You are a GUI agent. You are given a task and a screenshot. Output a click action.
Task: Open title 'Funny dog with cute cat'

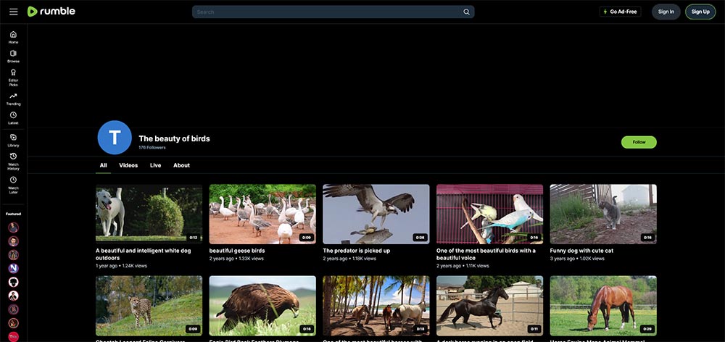pos(581,251)
